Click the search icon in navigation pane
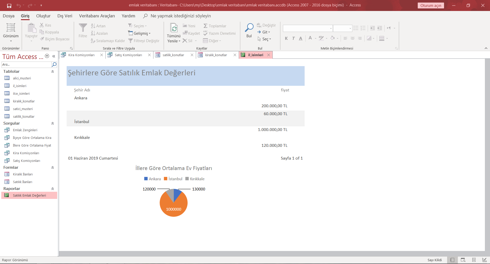 54,64
